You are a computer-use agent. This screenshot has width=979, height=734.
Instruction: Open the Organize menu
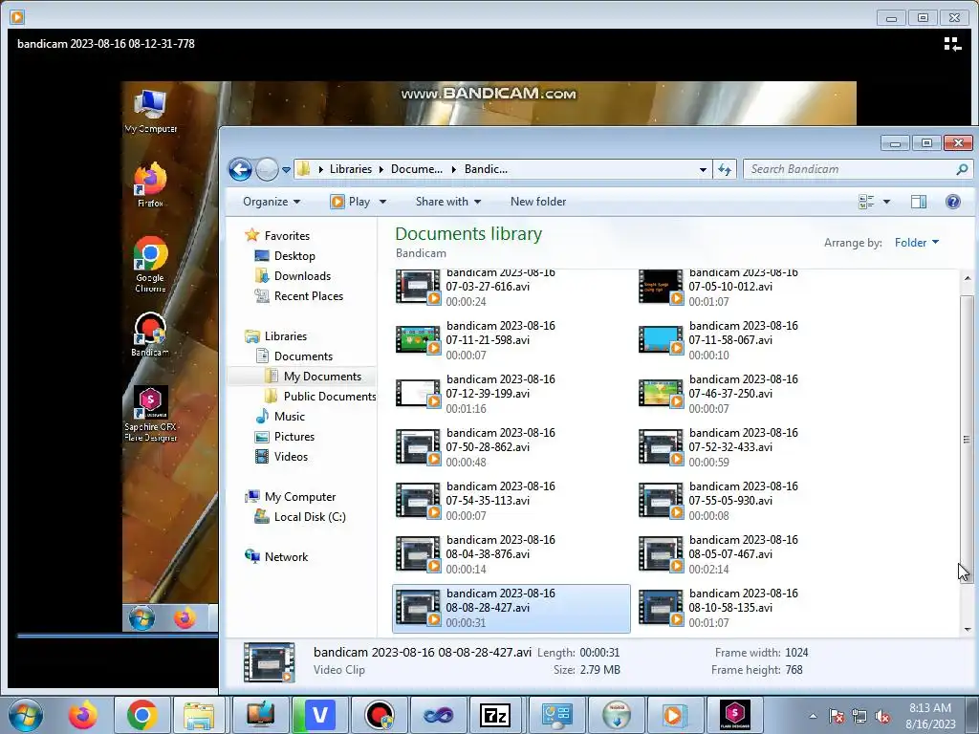(272, 202)
